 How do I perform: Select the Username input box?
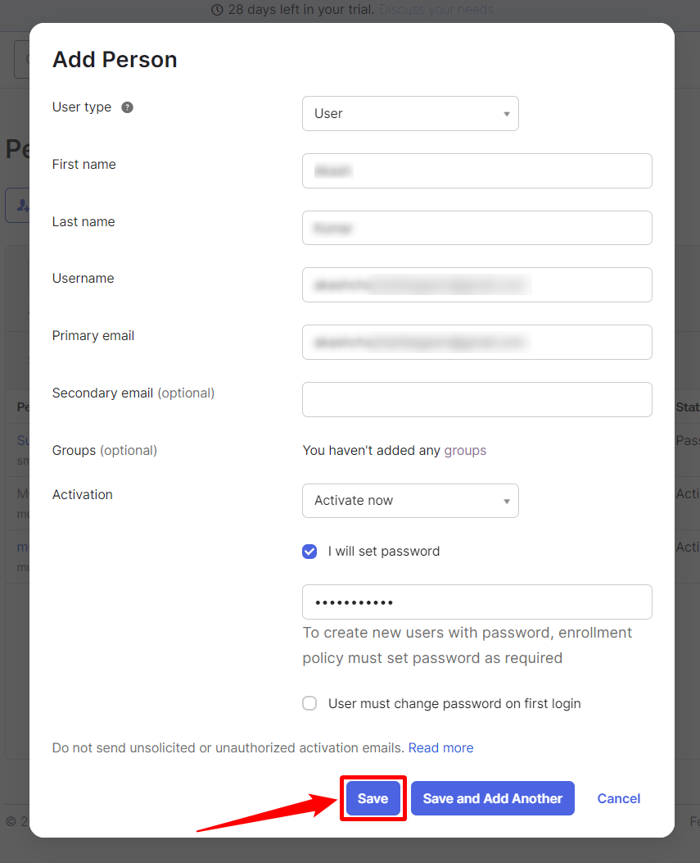tap(476, 284)
